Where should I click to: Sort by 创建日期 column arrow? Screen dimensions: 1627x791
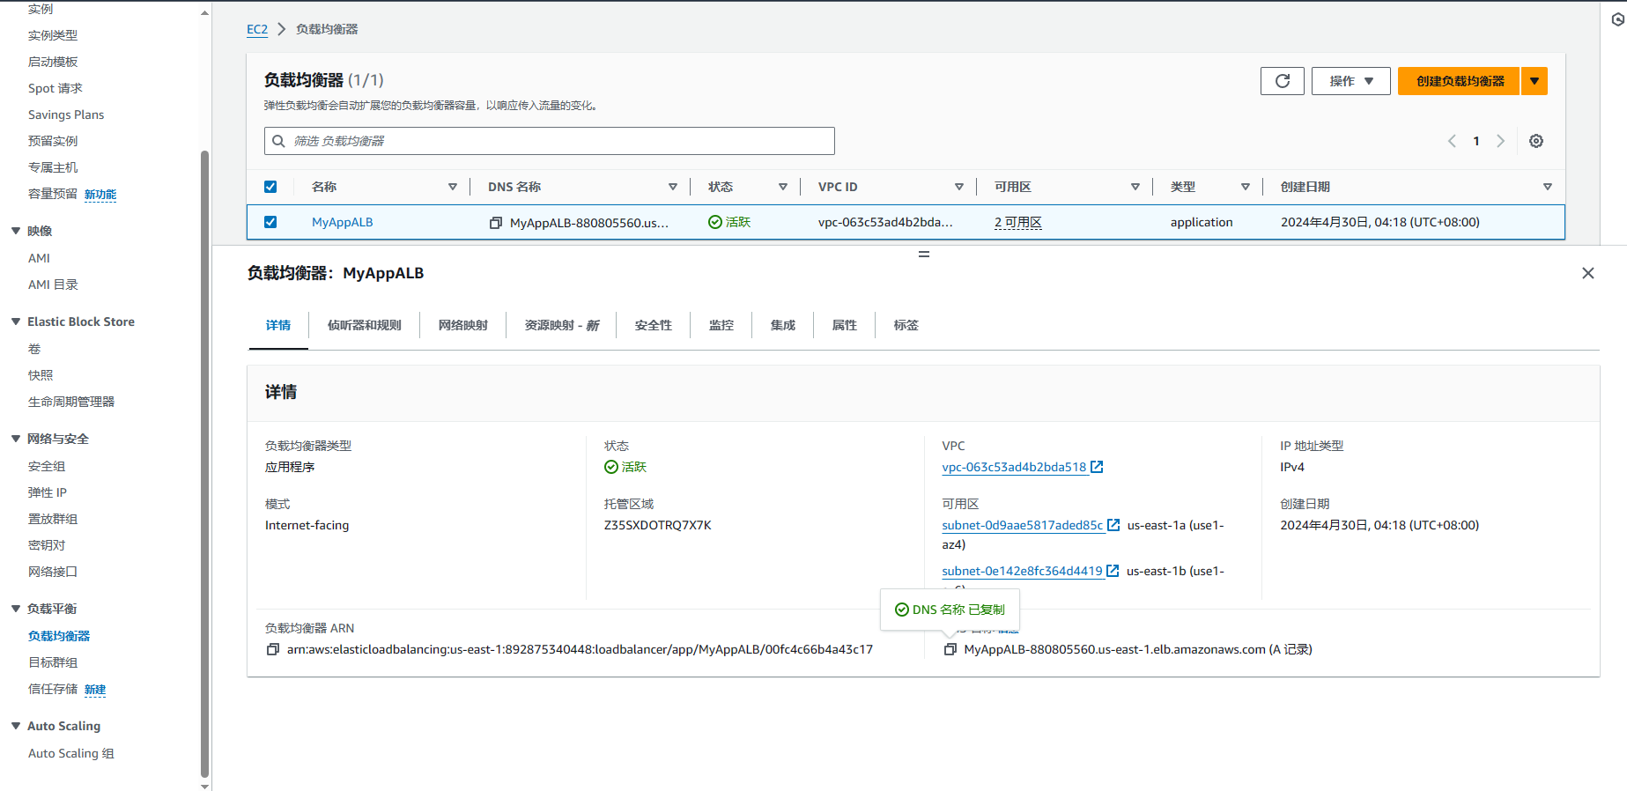pyautogui.click(x=1548, y=187)
